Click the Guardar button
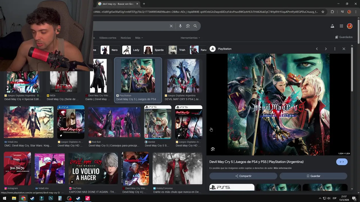The width and height of the screenshot is (360, 202). click(313, 176)
